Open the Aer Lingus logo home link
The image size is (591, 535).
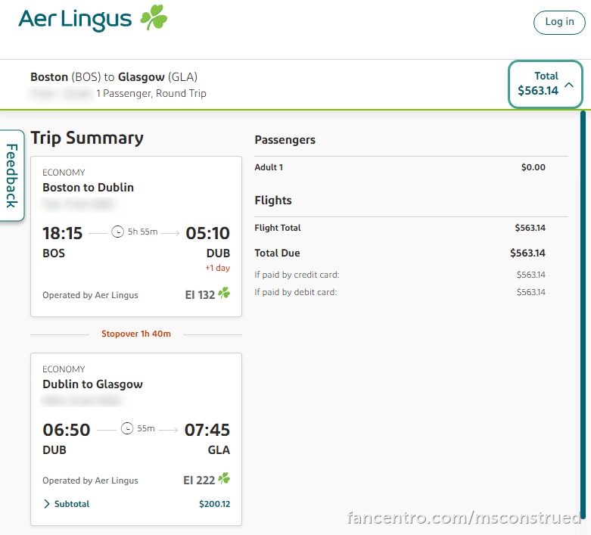coord(93,18)
